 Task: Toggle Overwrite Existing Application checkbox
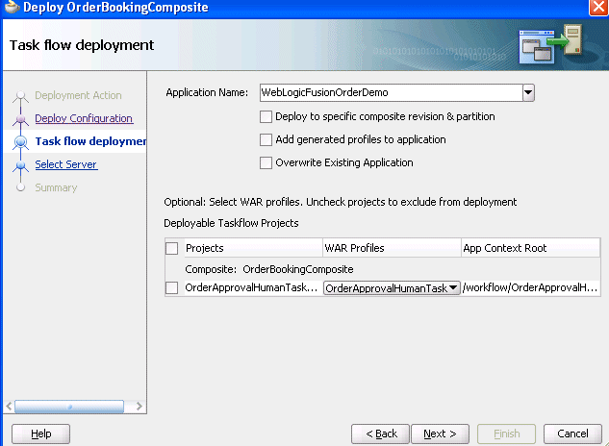coord(266,163)
